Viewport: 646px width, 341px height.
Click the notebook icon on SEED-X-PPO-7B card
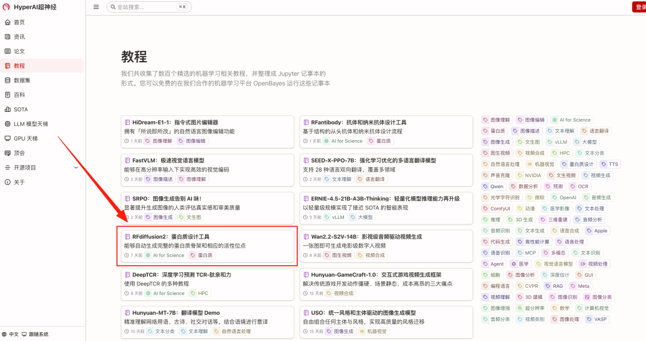pyautogui.click(x=306, y=160)
